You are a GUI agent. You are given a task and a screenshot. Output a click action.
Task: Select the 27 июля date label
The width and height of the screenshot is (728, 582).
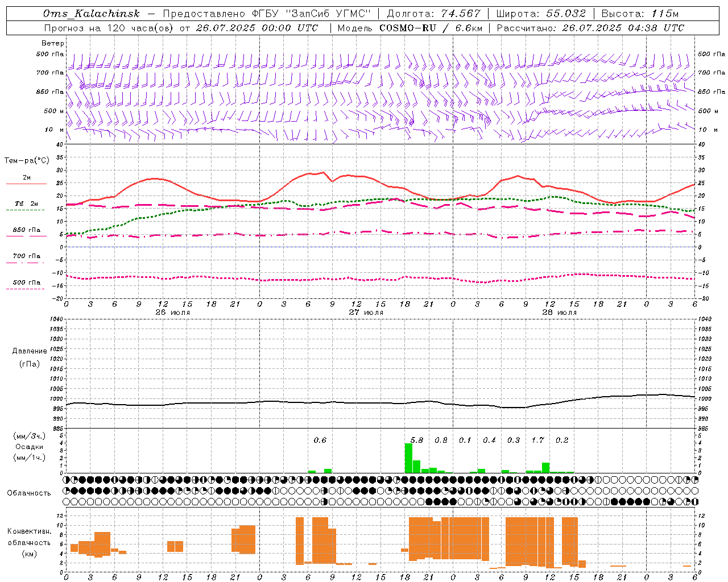[x=366, y=313]
